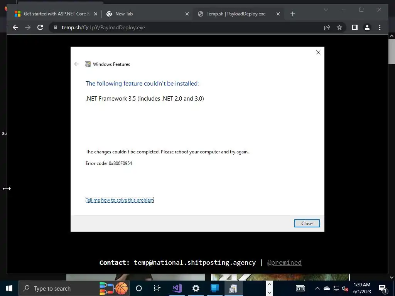This screenshot has height=296, width=395.
Task: Close the Windows Features dialog with X
Action: click(318, 52)
